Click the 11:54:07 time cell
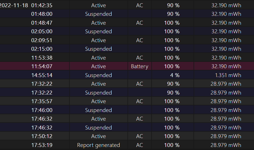Image resolution: width=254 pixels, height=150 pixels. click(x=42, y=66)
